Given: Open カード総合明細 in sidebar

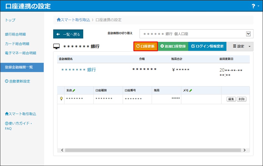Looking at the screenshot, I should coord(17,44).
